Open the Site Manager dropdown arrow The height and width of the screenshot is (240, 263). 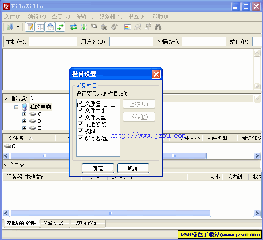point(18,27)
